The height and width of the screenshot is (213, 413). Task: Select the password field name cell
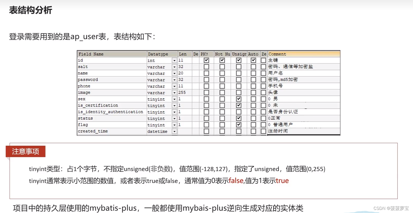click(x=112, y=80)
